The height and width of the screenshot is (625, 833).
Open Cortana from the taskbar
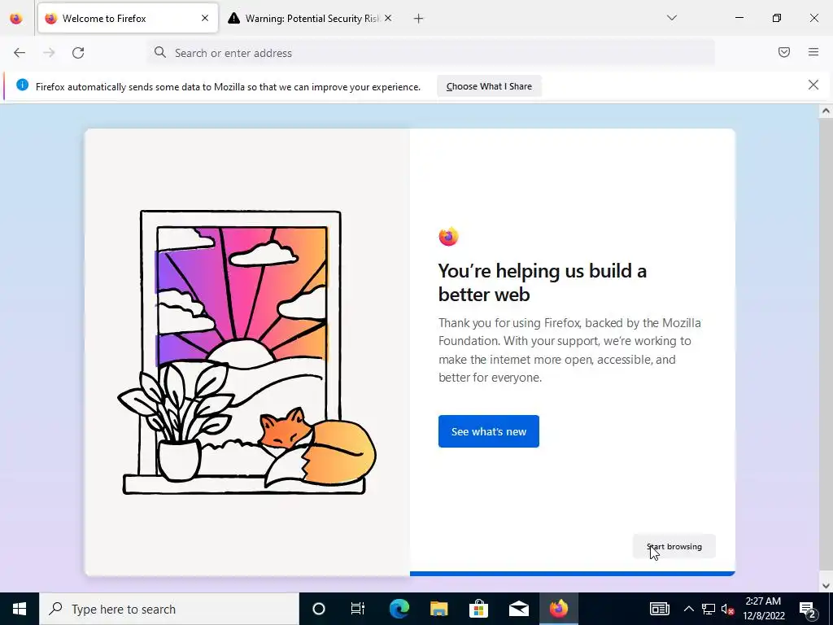(318, 609)
